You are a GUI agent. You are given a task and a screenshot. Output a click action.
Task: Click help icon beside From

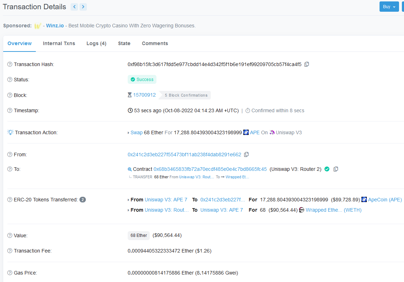(x=10, y=154)
